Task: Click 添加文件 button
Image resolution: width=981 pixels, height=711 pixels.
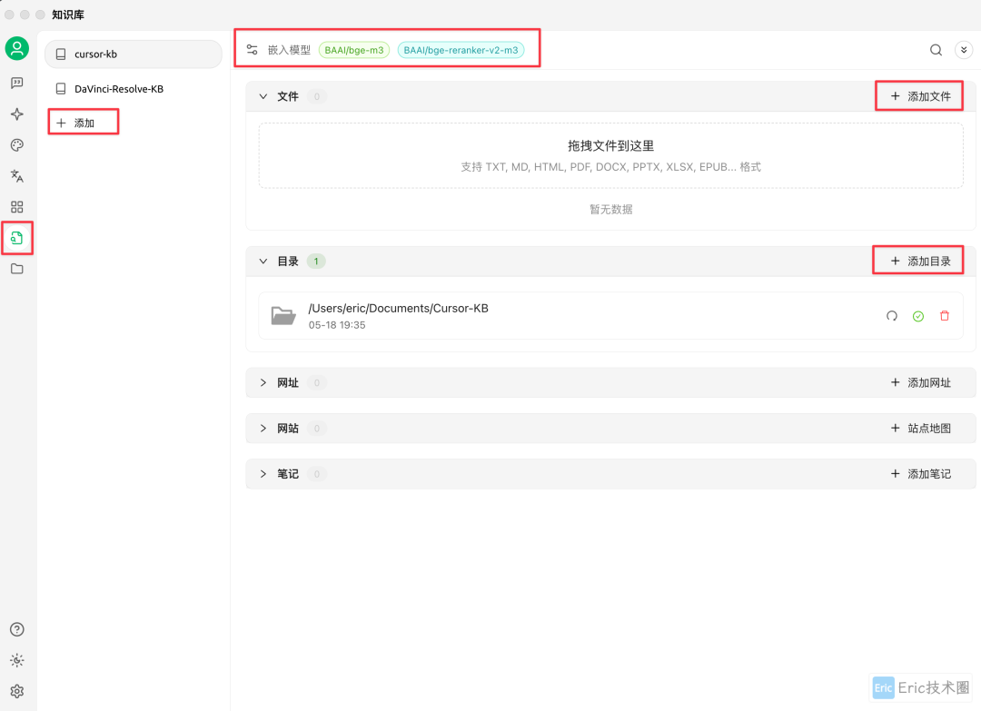Action: coord(919,96)
